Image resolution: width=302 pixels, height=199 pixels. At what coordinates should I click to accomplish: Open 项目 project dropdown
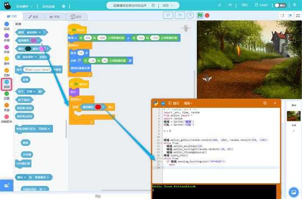168,5
